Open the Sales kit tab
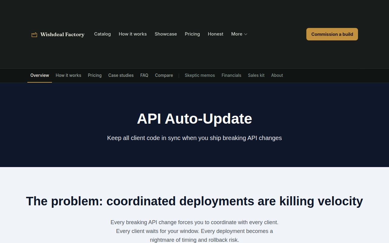Screen dimensions: 389x243 click(256, 75)
